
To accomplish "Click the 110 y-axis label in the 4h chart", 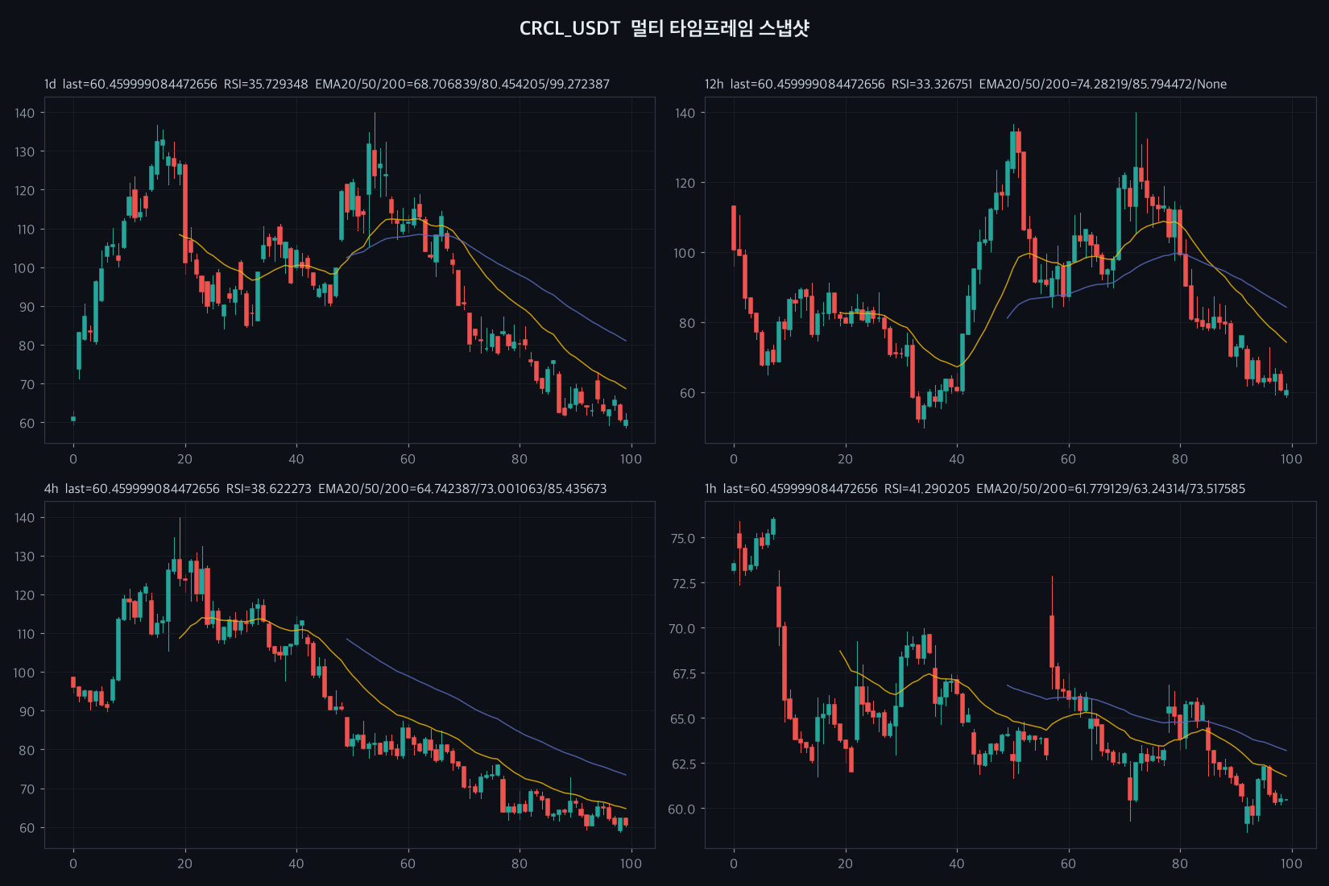I will tap(25, 633).
